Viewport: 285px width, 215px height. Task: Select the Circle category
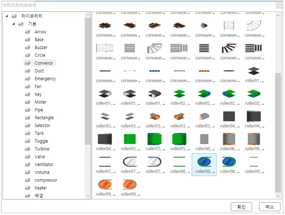(x=40, y=55)
